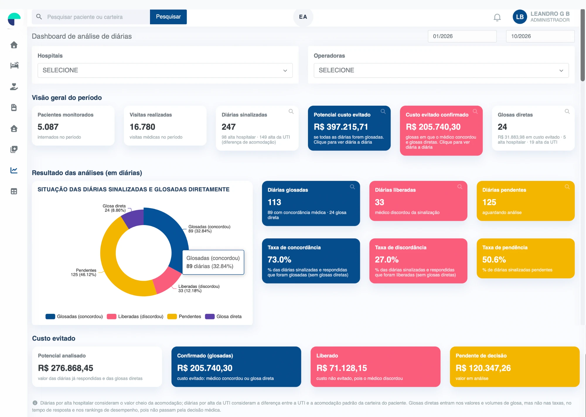Click the Taxa de concordância 73.0% card
This screenshot has width=586, height=417.
tap(311, 261)
